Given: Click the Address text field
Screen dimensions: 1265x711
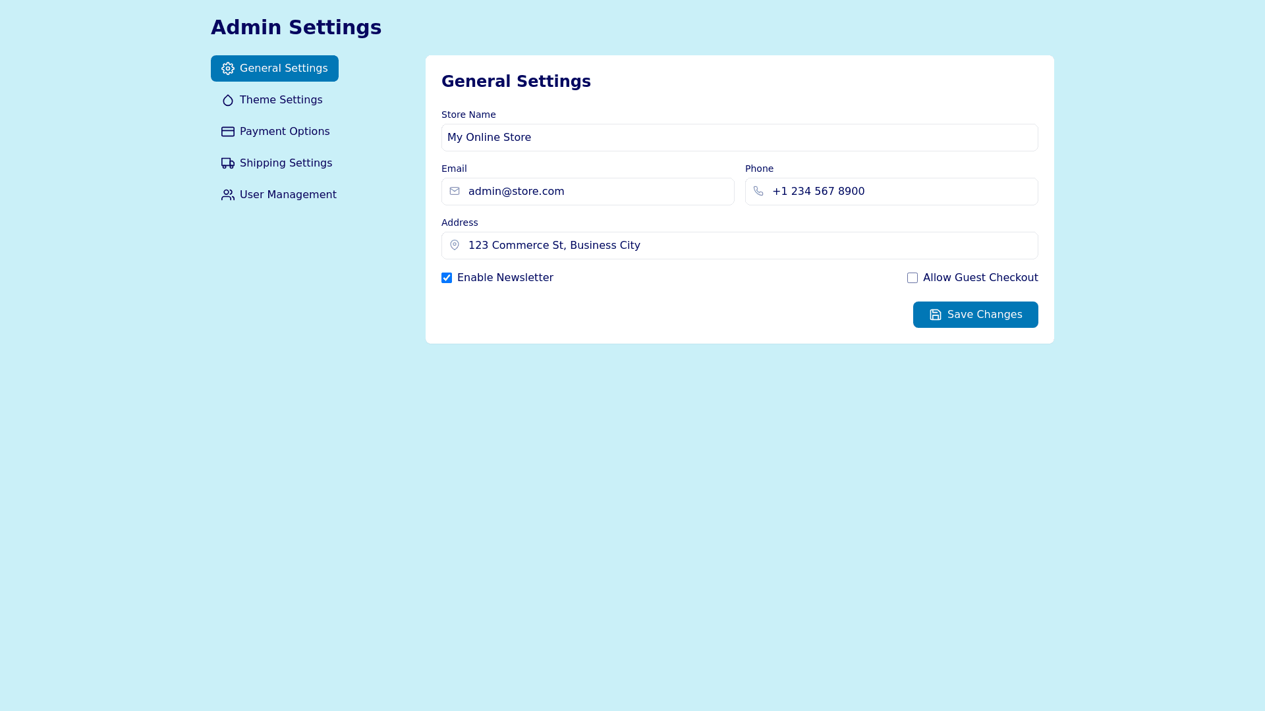Looking at the screenshot, I should pos(748,246).
